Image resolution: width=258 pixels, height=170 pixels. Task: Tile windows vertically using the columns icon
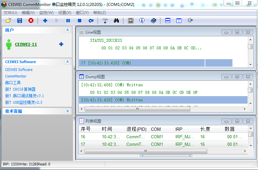(x=179, y=21)
